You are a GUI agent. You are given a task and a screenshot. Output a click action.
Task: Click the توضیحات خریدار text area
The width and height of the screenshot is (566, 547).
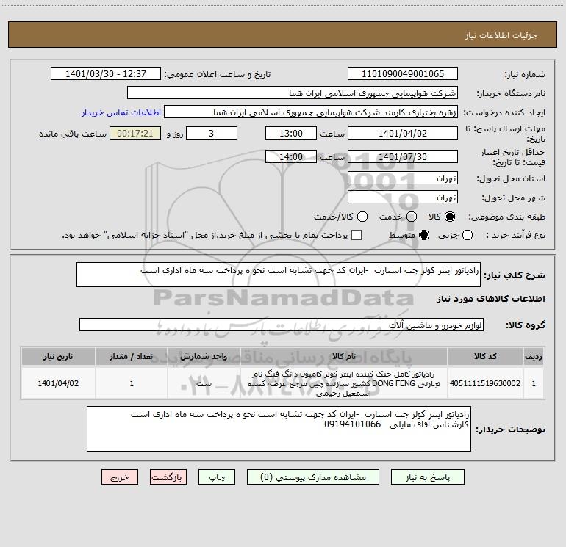coord(279,429)
